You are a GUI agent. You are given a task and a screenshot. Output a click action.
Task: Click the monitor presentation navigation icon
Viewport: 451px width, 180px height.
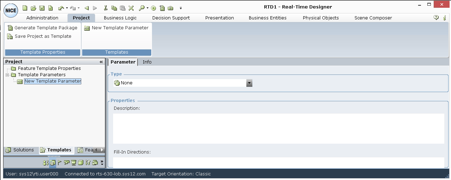74,163
